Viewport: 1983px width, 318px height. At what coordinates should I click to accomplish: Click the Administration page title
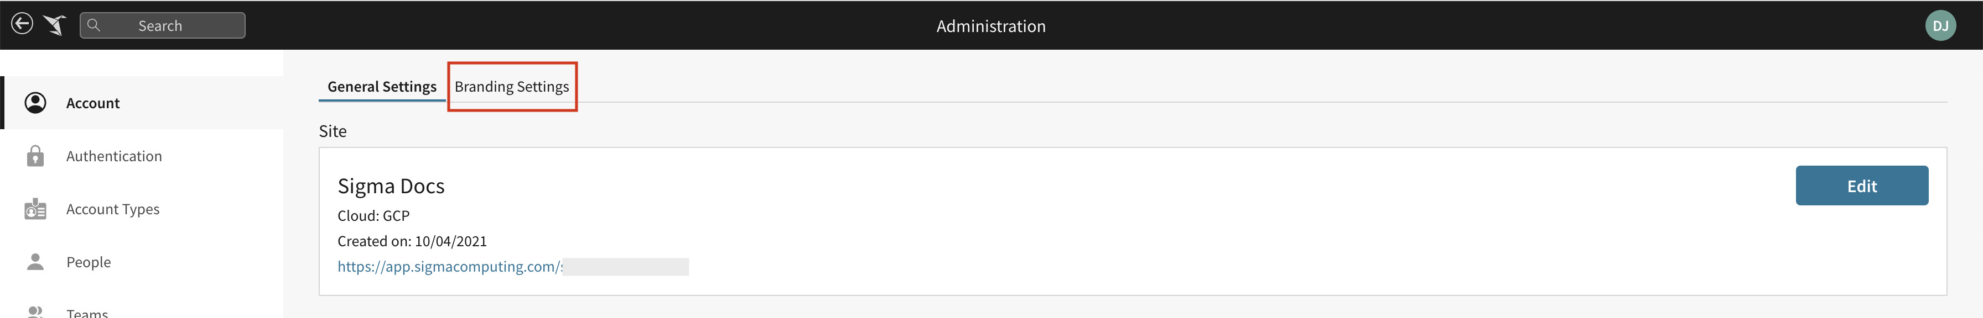[991, 26]
